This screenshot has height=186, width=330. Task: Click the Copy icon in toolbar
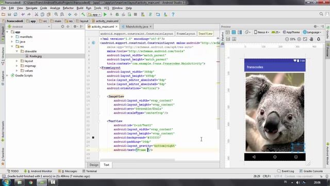(x=42, y=14)
